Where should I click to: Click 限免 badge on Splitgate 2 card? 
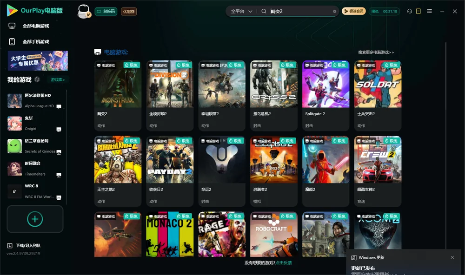339,65
